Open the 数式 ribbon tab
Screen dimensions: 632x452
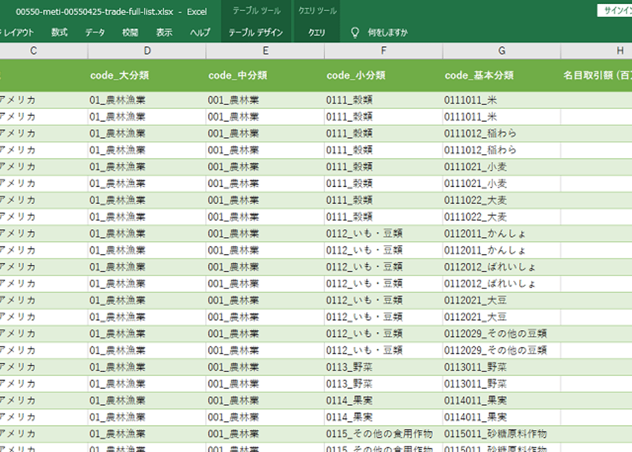[x=60, y=32]
